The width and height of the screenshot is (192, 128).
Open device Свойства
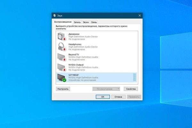click(x=131, y=89)
